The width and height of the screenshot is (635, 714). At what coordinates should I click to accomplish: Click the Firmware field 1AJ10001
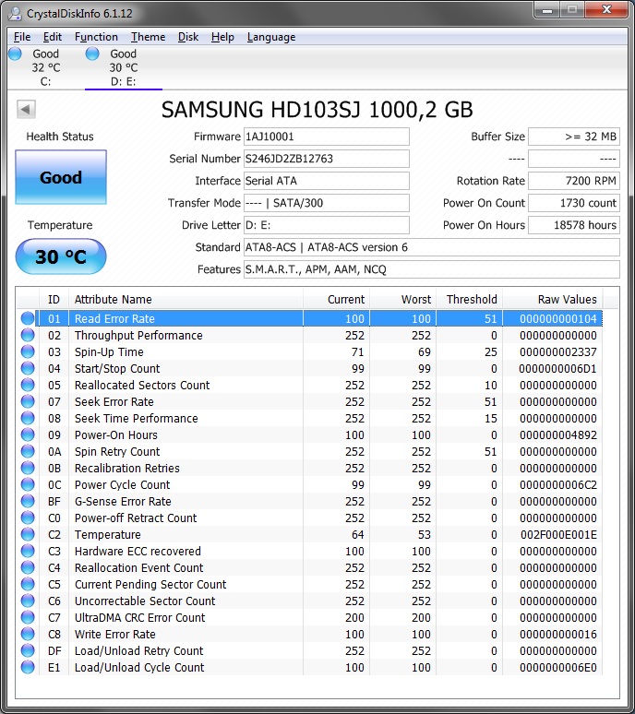point(326,137)
